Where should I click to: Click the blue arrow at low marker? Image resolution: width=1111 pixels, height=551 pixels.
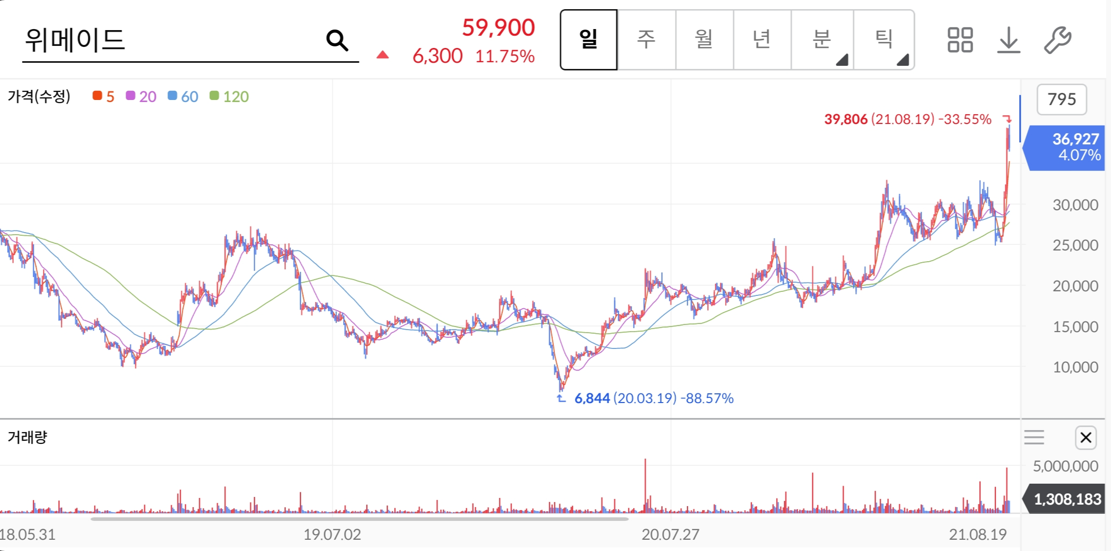561,398
